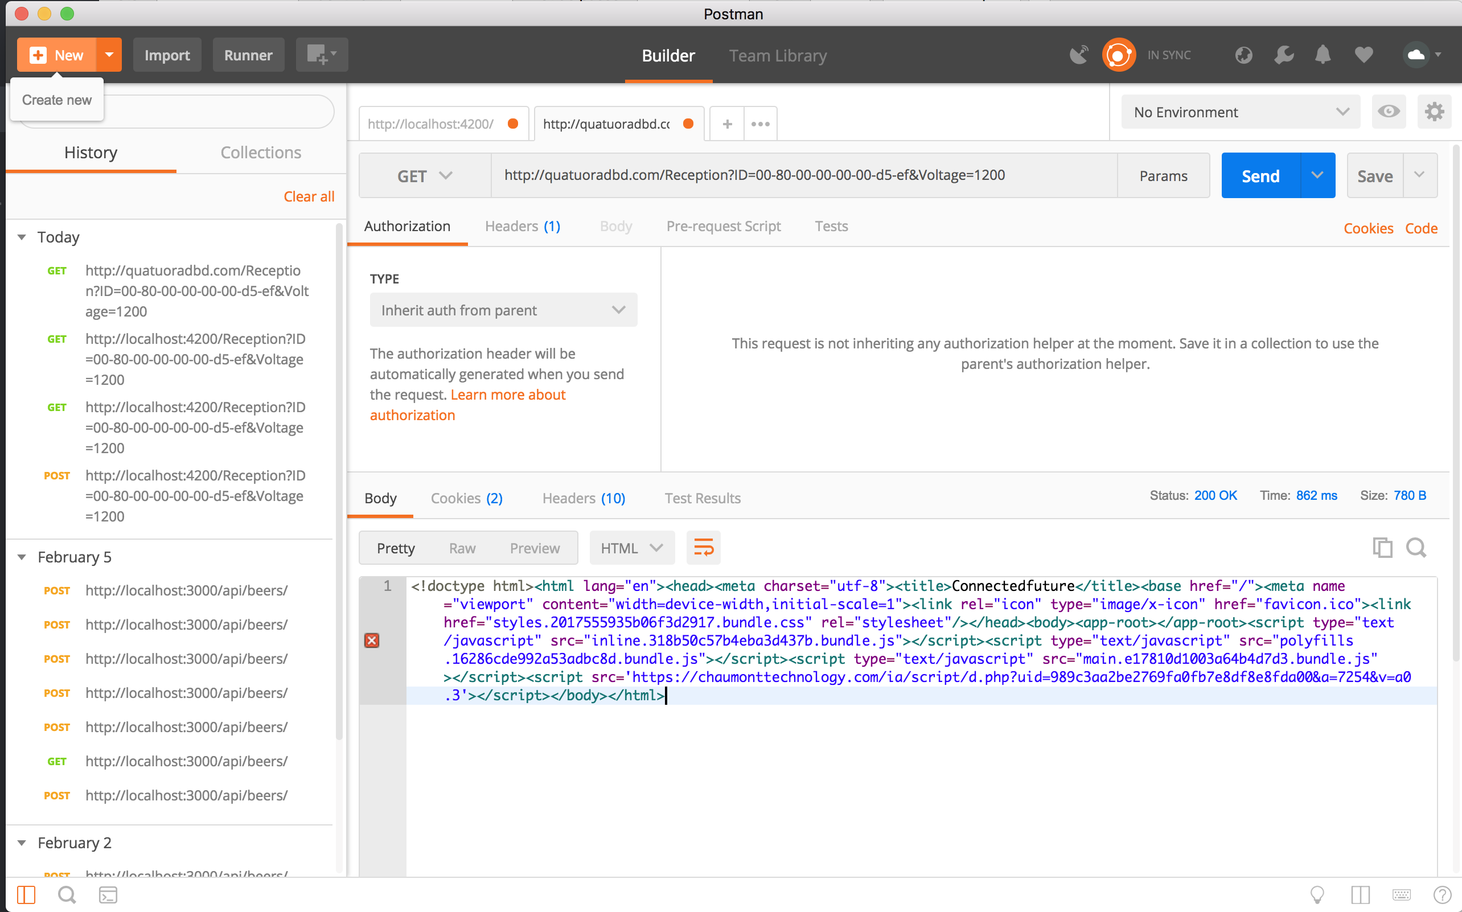This screenshot has height=912, width=1462.
Task: Click the history list scrollbar
Action: click(339, 483)
